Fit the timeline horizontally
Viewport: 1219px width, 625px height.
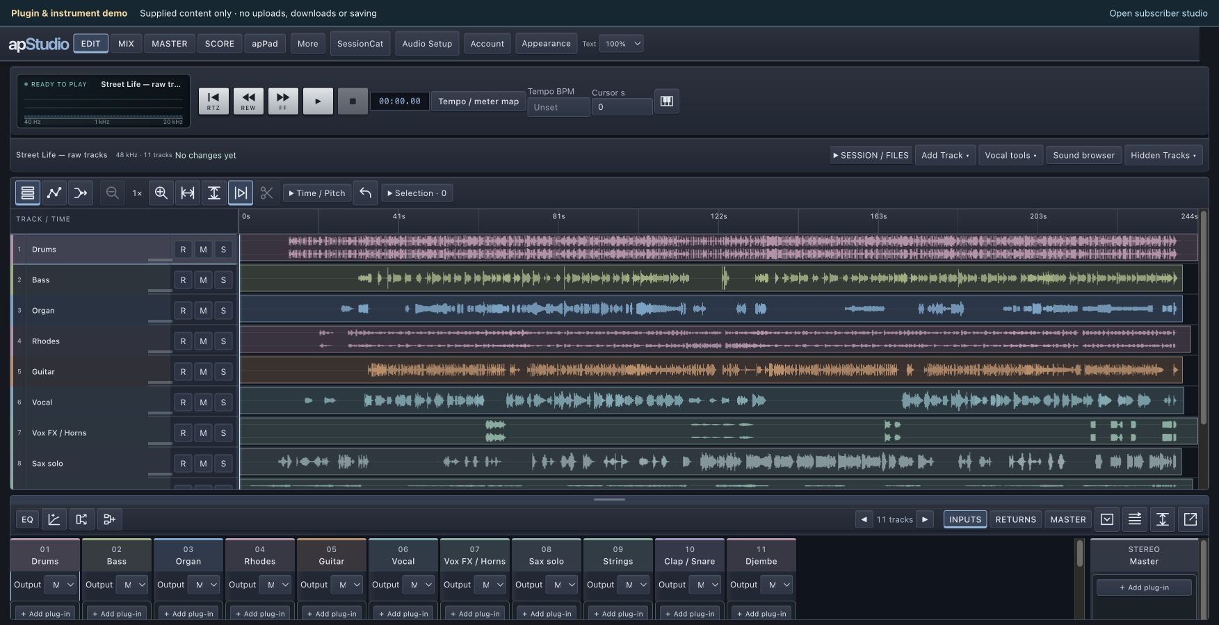(188, 193)
